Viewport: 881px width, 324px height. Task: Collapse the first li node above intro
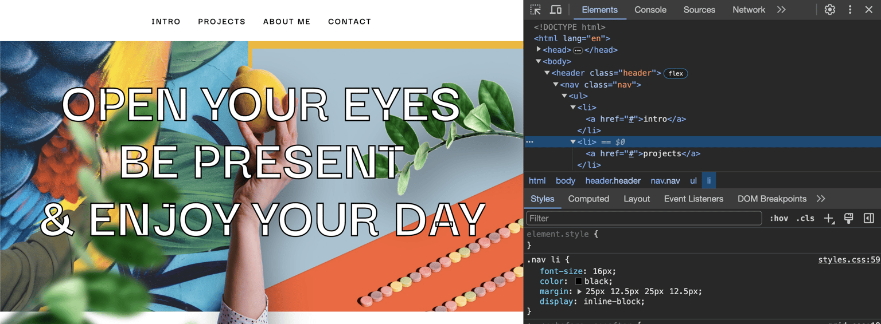click(573, 107)
